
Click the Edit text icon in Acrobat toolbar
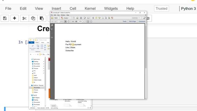[85, 18]
